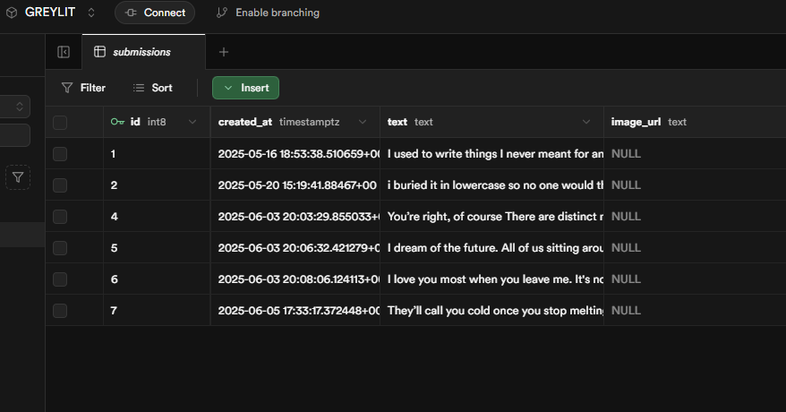
Task: Click the GREYLIT project cube icon
Action: [x=11, y=13]
